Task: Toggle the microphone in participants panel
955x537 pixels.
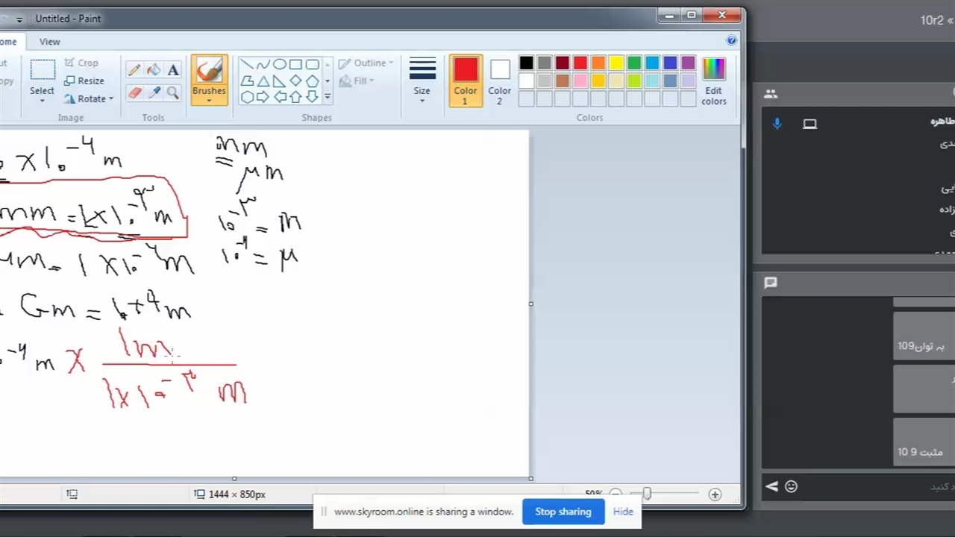Action: click(777, 124)
